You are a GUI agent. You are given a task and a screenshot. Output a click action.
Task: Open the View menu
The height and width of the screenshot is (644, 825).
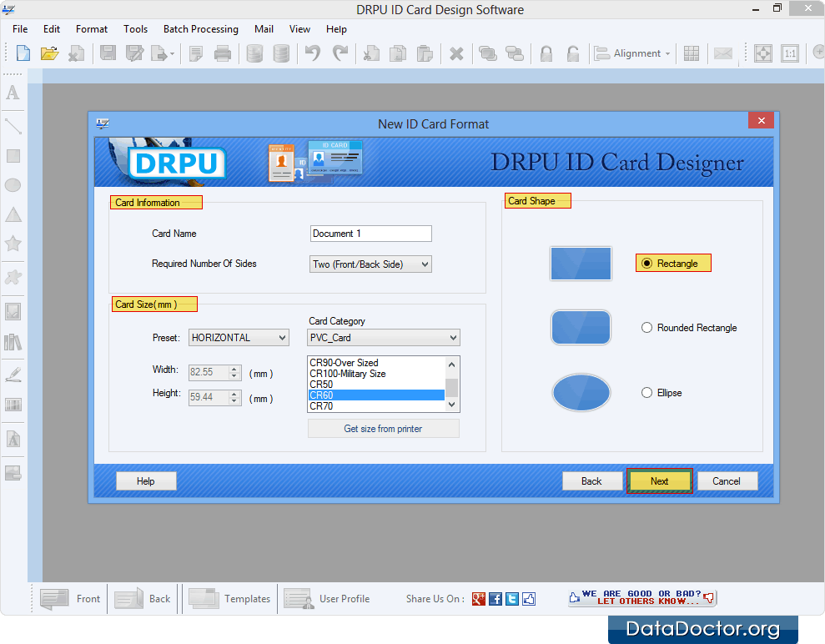pyautogui.click(x=299, y=29)
